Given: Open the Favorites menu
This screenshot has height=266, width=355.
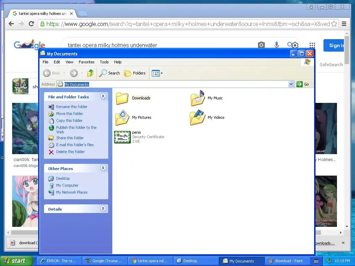Looking at the screenshot, I should click(x=86, y=62).
